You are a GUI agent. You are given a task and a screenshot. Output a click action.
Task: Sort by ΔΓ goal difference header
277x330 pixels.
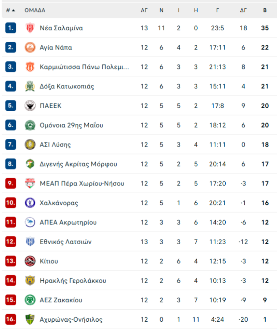243,10
